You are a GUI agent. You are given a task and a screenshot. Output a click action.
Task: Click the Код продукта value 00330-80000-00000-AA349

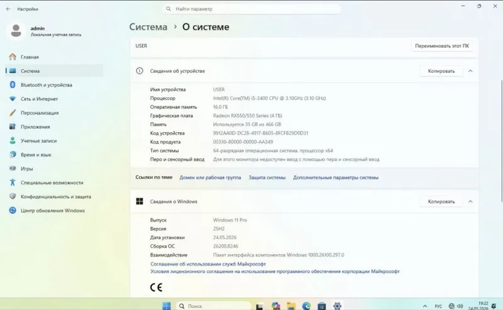243,142
